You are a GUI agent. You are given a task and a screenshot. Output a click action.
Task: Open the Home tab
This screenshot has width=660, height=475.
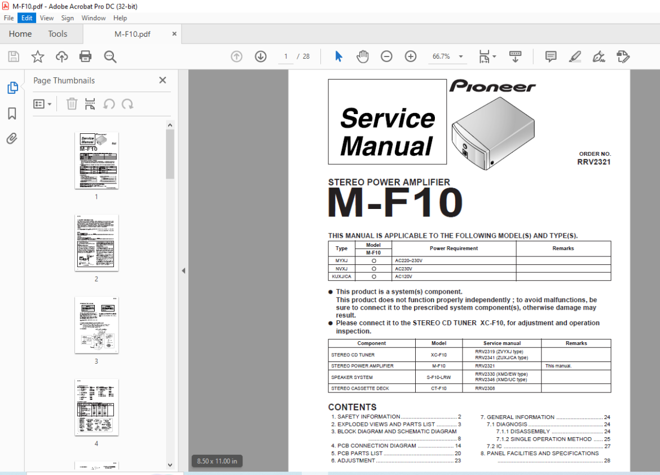coord(20,34)
